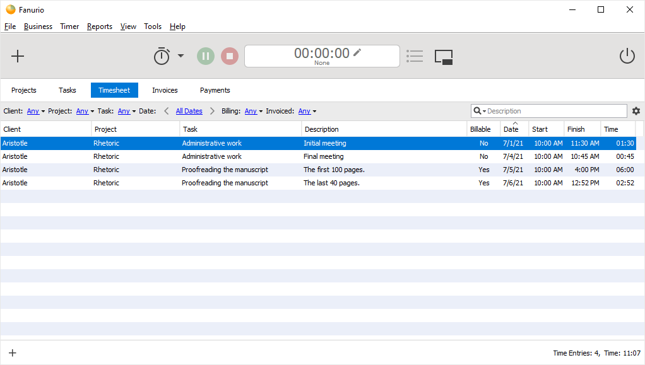Viewport: 645px width, 365px height.
Task: Sort by the Description column header
Action: click(x=384, y=129)
